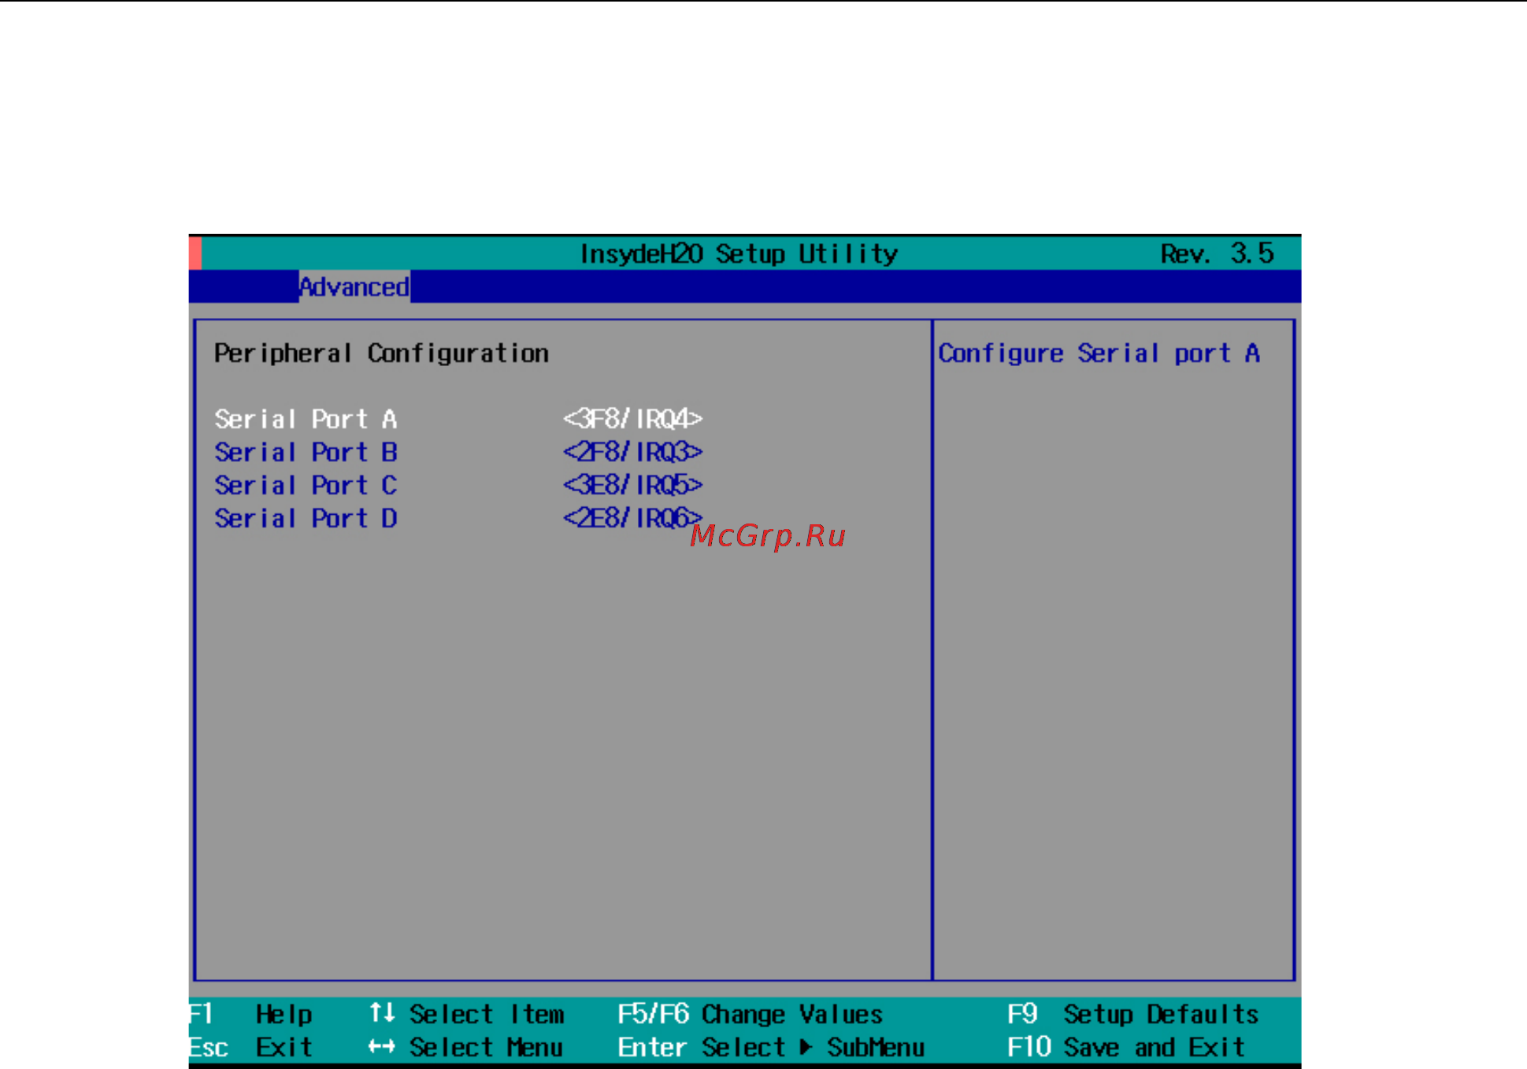
Task: Select the Serial Port A row label
Action: click(306, 419)
